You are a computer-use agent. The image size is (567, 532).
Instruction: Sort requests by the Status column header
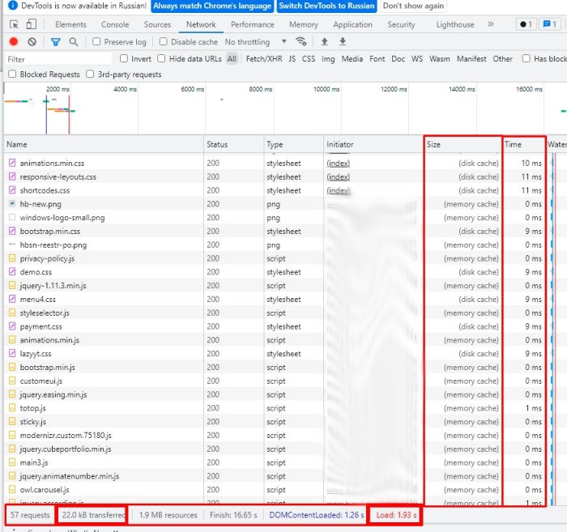[x=234, y=144]
